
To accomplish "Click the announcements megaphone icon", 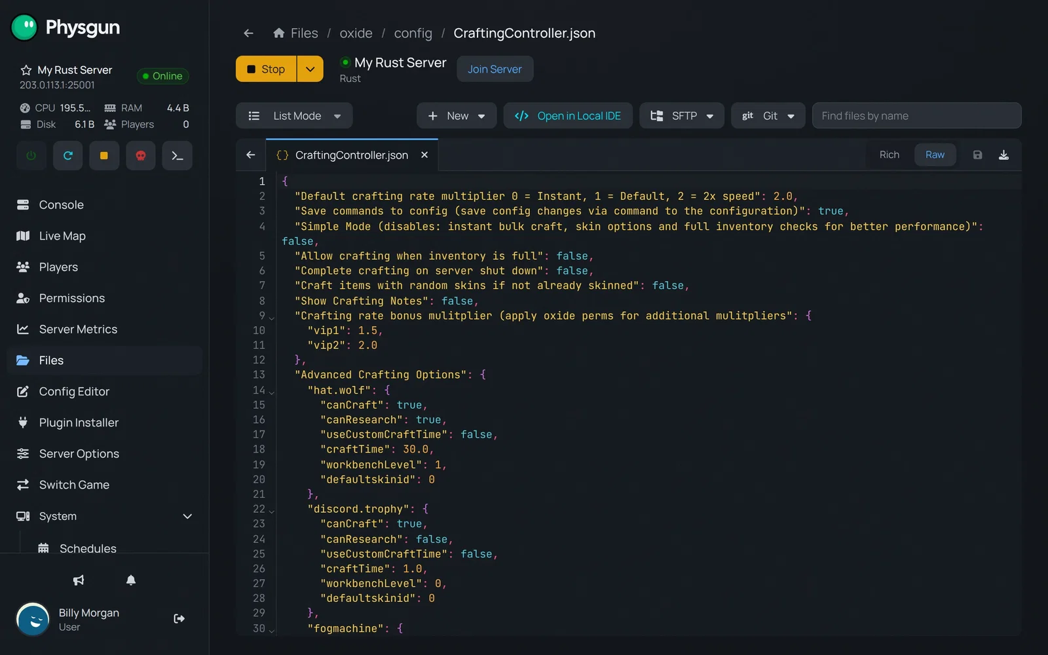I will click(79, 580).
